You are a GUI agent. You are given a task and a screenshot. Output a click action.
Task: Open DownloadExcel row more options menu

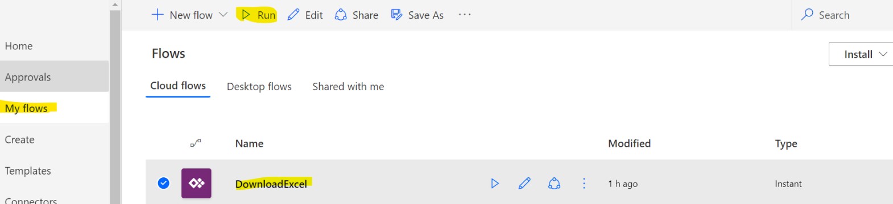click(584, 183)
